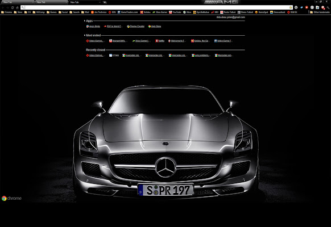This screenshot has height=227, width=331.
Task: Open the Social bookmarks folder
Action: coord(63,12)
